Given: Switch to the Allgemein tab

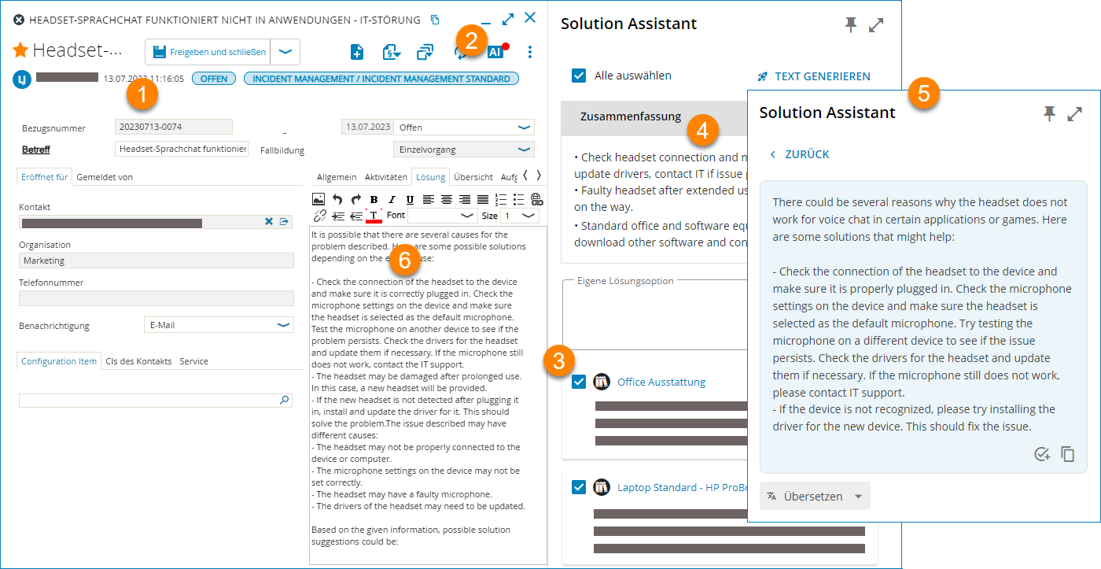Looking at the screenshot, I should coord(337,177).
